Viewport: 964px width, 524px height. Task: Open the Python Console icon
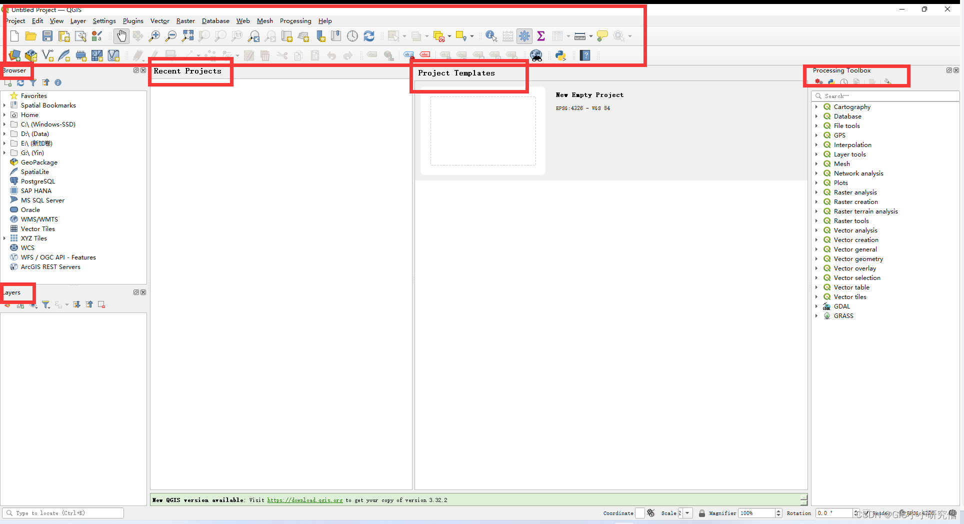point(560,55)
